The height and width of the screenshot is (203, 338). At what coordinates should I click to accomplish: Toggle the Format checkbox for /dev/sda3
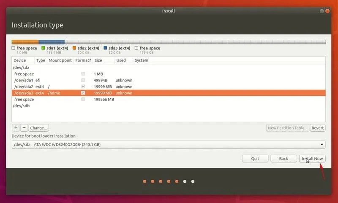tap(83, 93)
